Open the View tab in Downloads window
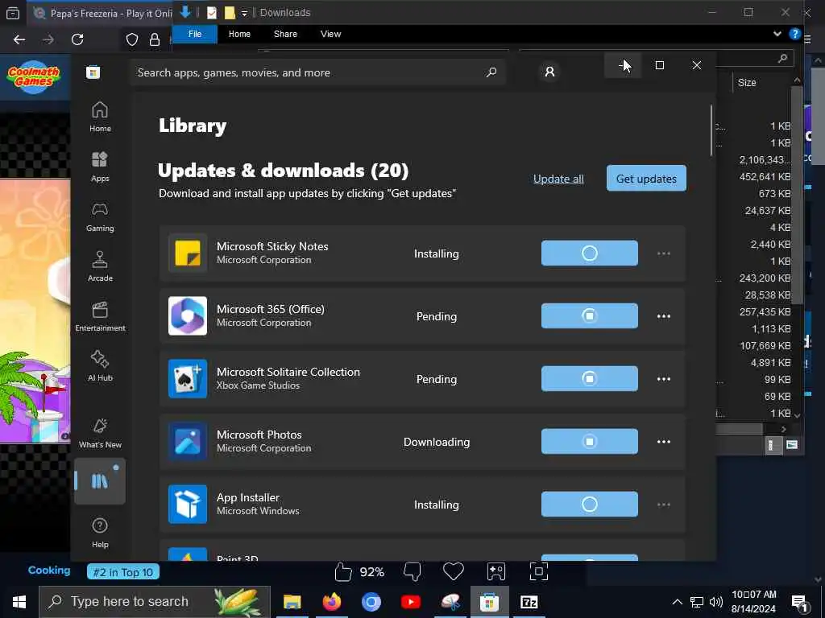Screen dimensions: 825x618 tap(330, 34)
